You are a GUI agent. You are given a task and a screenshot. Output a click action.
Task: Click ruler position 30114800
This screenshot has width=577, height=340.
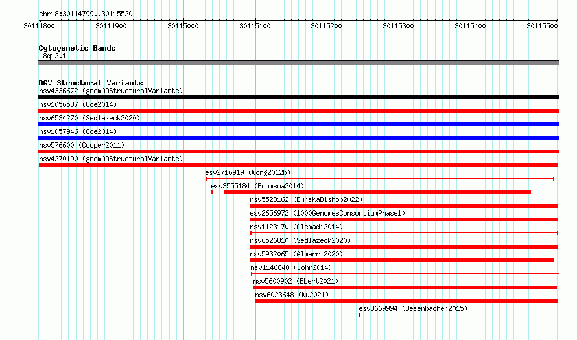pos(39,26)
